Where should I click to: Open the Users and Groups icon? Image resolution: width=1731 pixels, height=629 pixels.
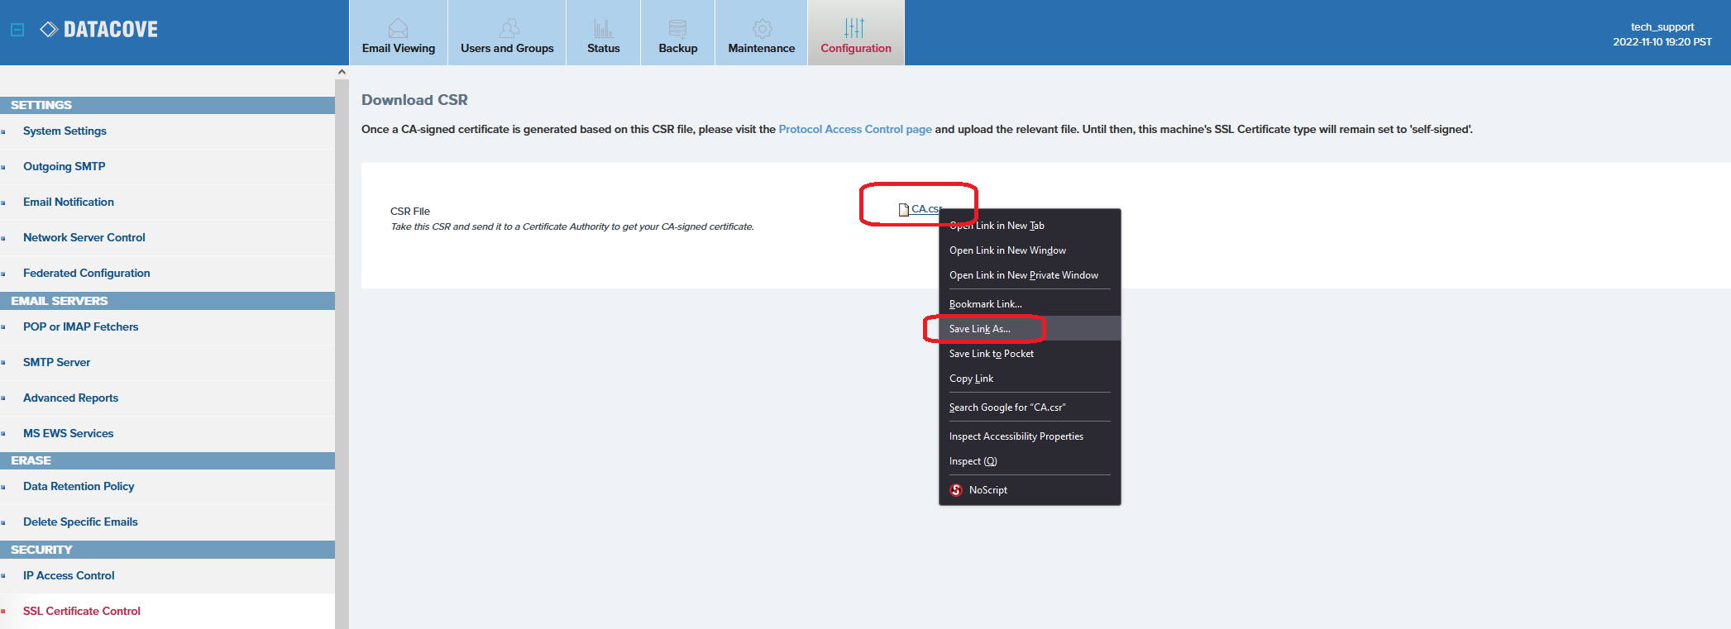[x=508, y=28]
